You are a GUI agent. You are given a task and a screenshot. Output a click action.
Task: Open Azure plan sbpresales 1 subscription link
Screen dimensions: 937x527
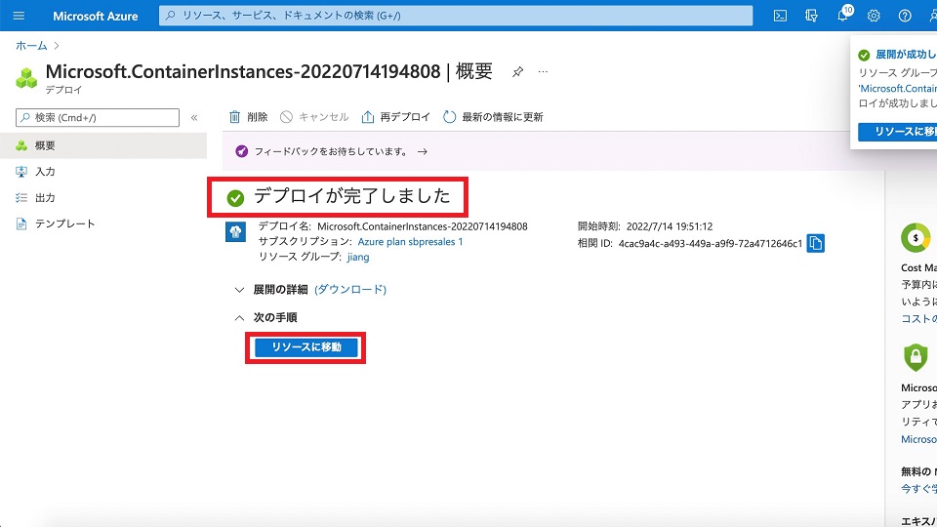pyautogui.click(x=410, y=242)
